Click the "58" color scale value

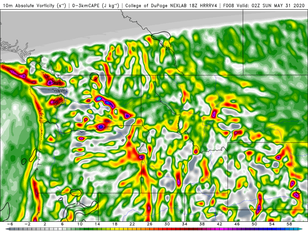[x=289, y=224]
